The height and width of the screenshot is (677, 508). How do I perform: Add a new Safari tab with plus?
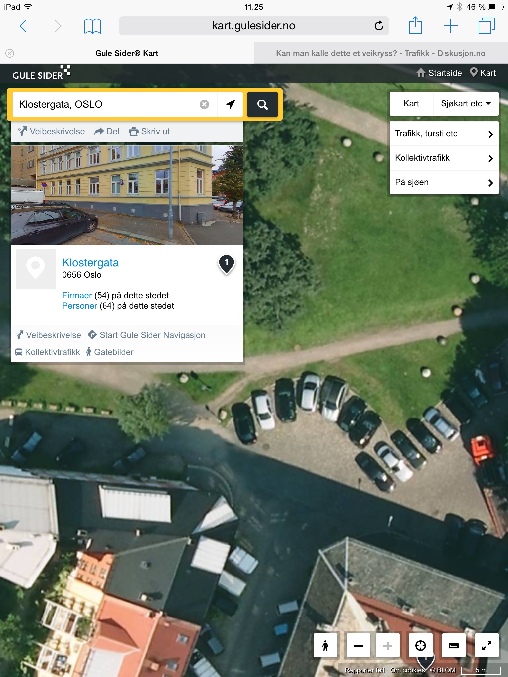(450, 26)
